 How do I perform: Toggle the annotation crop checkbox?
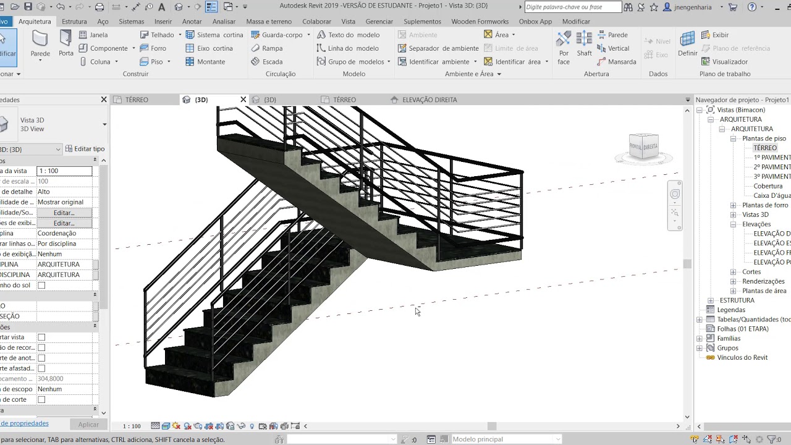41,358
